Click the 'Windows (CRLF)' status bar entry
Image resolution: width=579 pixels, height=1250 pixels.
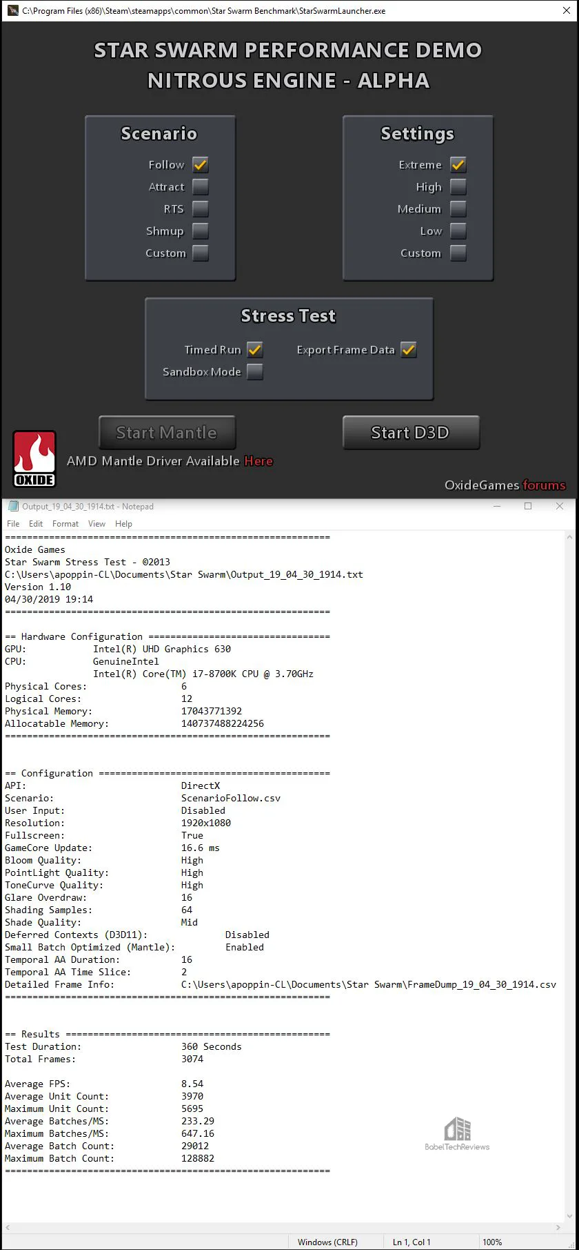coord(327,1242)
